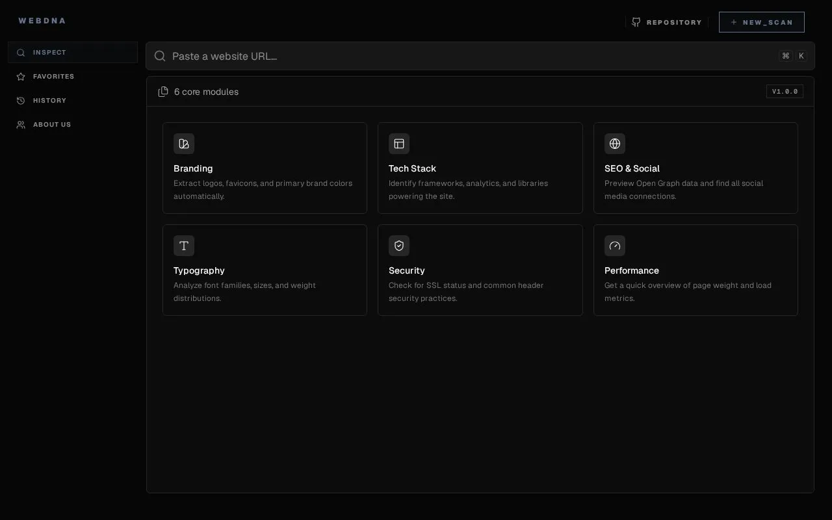The width and height of the screenshot is (832, 520).
Task: Select the Branding module title
Action: click(x=193, y=168)
